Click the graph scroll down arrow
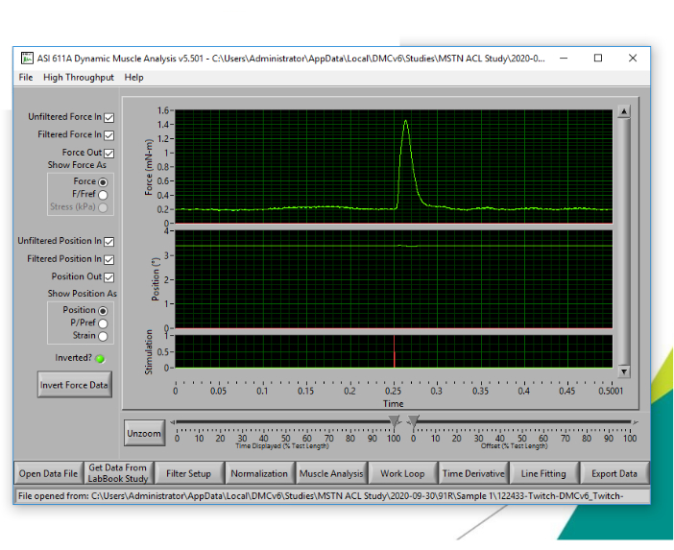Screen dimensions: 674x550 coord(624,371)
